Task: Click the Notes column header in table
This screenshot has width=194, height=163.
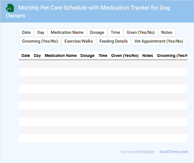Action: pos(148,56)
